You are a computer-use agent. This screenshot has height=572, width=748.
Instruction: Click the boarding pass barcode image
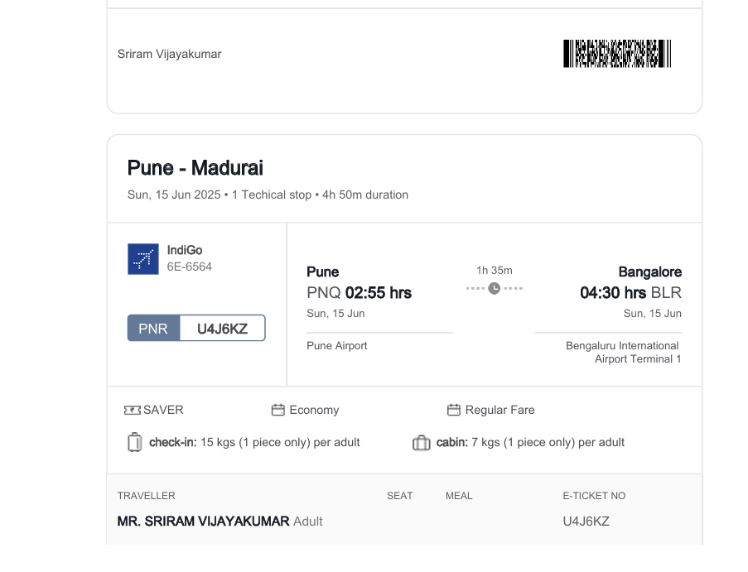pyautogui.click(x=617, y=54)
